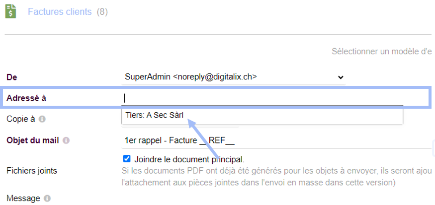Image resolution: width=435 pixels, height=205 pixels.
Task: Click the Objet du mail label
Action: click(x=33, y=140)
